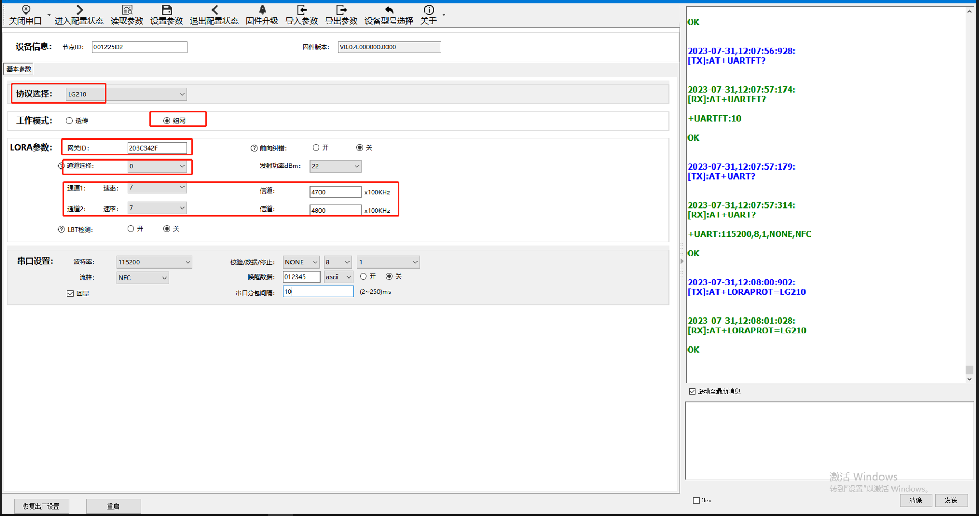Viewport: 979px width, 516px height.
Task: Turn 前向纠错 off (关)
Action: coord(360,147)
